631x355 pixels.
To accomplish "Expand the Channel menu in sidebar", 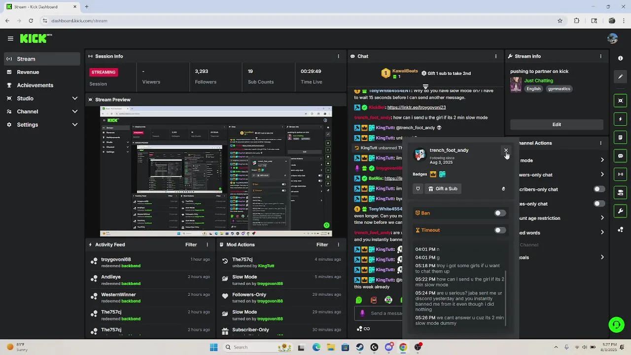I will (x=75, y=111).
